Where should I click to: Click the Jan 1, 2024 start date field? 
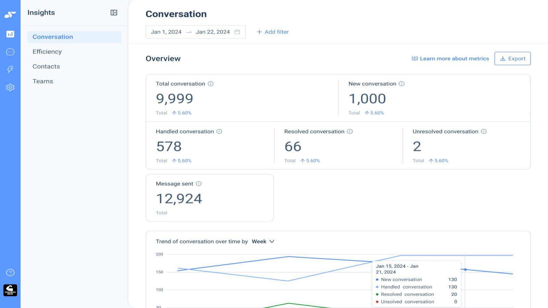(x=166, y=32)
